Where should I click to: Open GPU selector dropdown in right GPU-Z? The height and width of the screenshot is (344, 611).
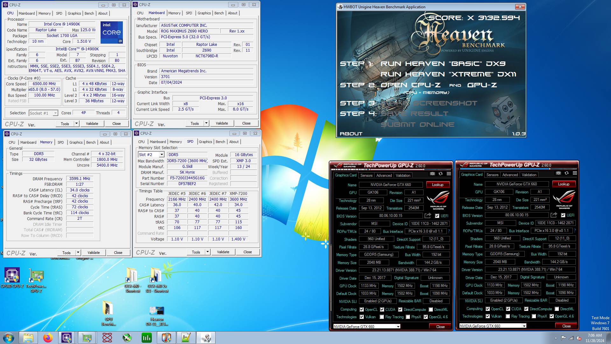[524, 326]
